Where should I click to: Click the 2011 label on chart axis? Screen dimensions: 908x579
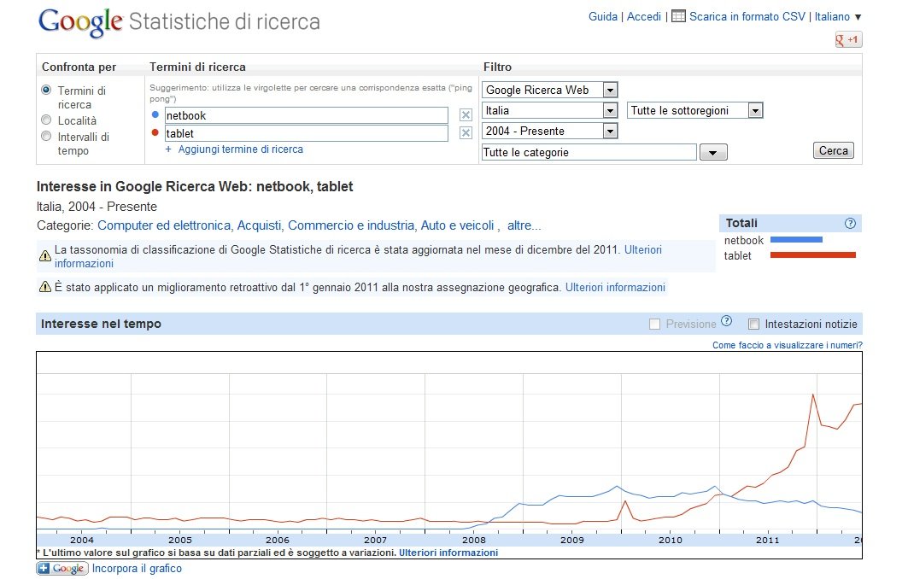768,540
